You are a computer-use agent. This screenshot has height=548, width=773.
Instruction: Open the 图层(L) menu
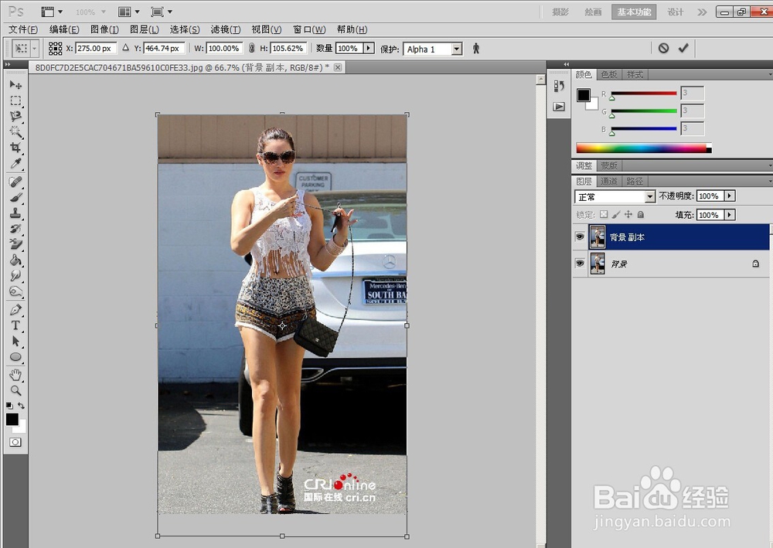point(145,29)
